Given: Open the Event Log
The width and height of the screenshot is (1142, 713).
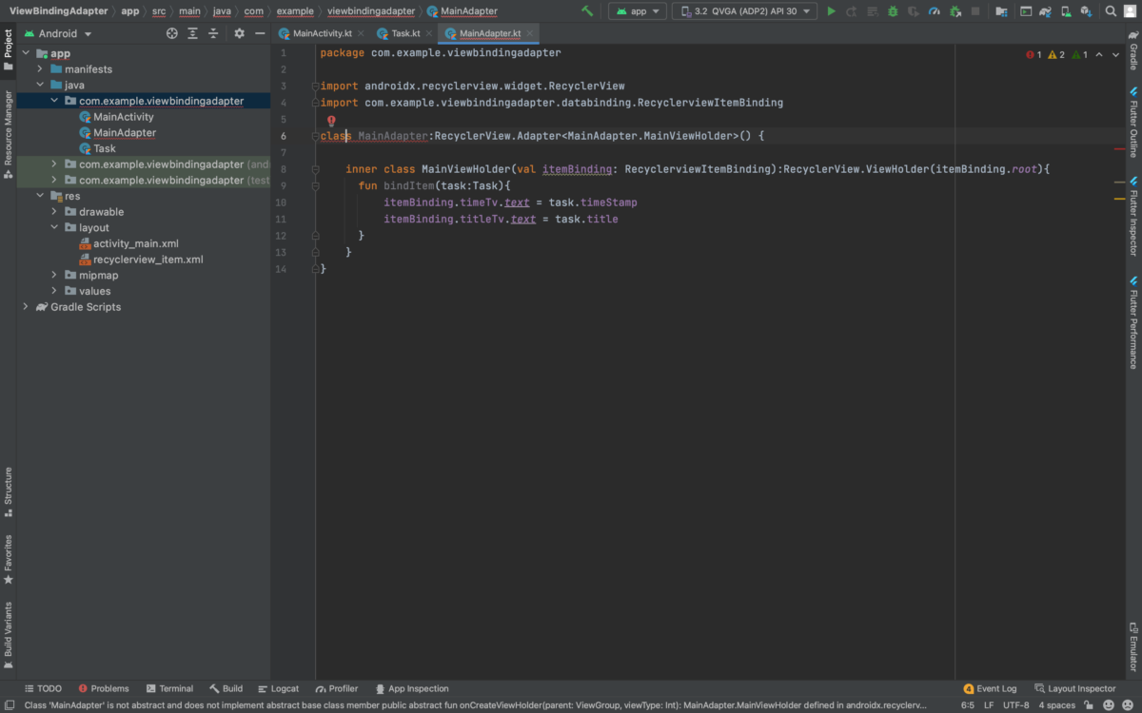Looking at the screenshot, I should pyautogui.click(x=991, y=687).
